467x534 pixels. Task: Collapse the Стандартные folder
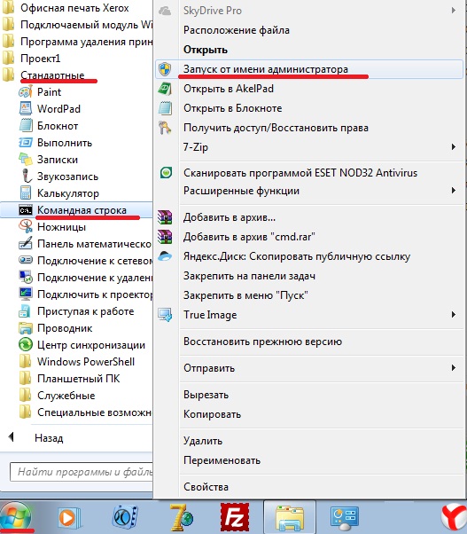point(52,75)
